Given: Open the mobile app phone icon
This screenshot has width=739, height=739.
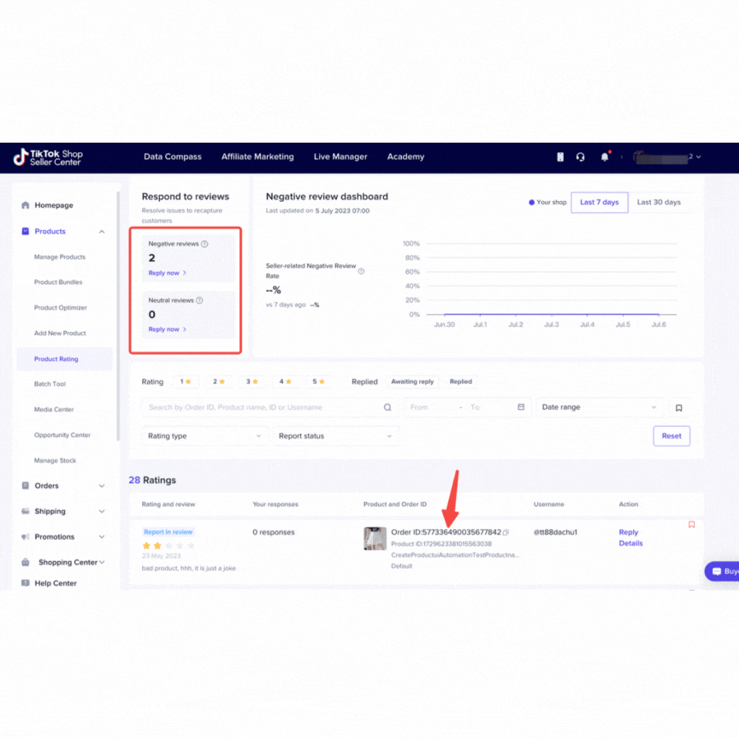Looking at the screenshot, I should pyautogui.click(x=560, y=157).
